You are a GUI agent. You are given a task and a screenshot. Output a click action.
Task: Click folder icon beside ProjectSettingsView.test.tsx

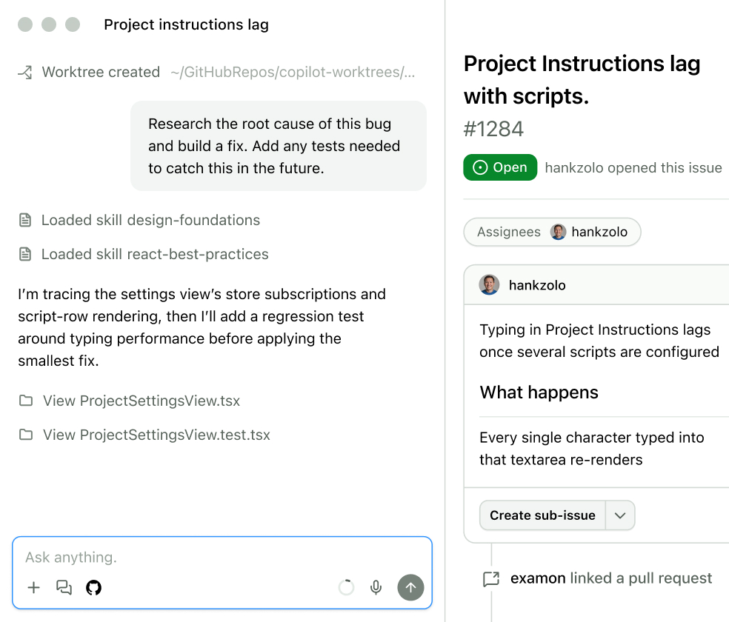pos(26,435)
